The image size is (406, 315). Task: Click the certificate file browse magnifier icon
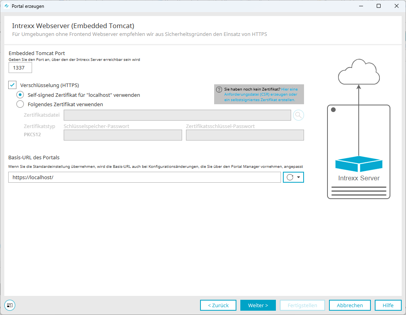tap(298, 115)
